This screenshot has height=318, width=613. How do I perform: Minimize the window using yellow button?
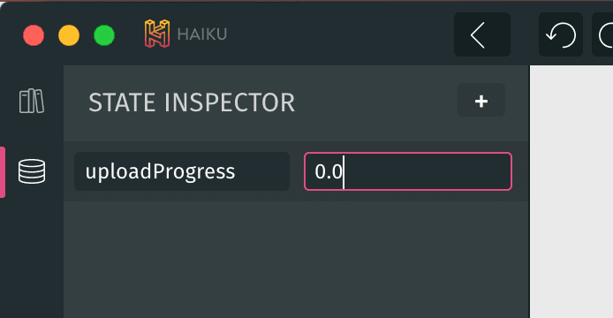(69, 35)
